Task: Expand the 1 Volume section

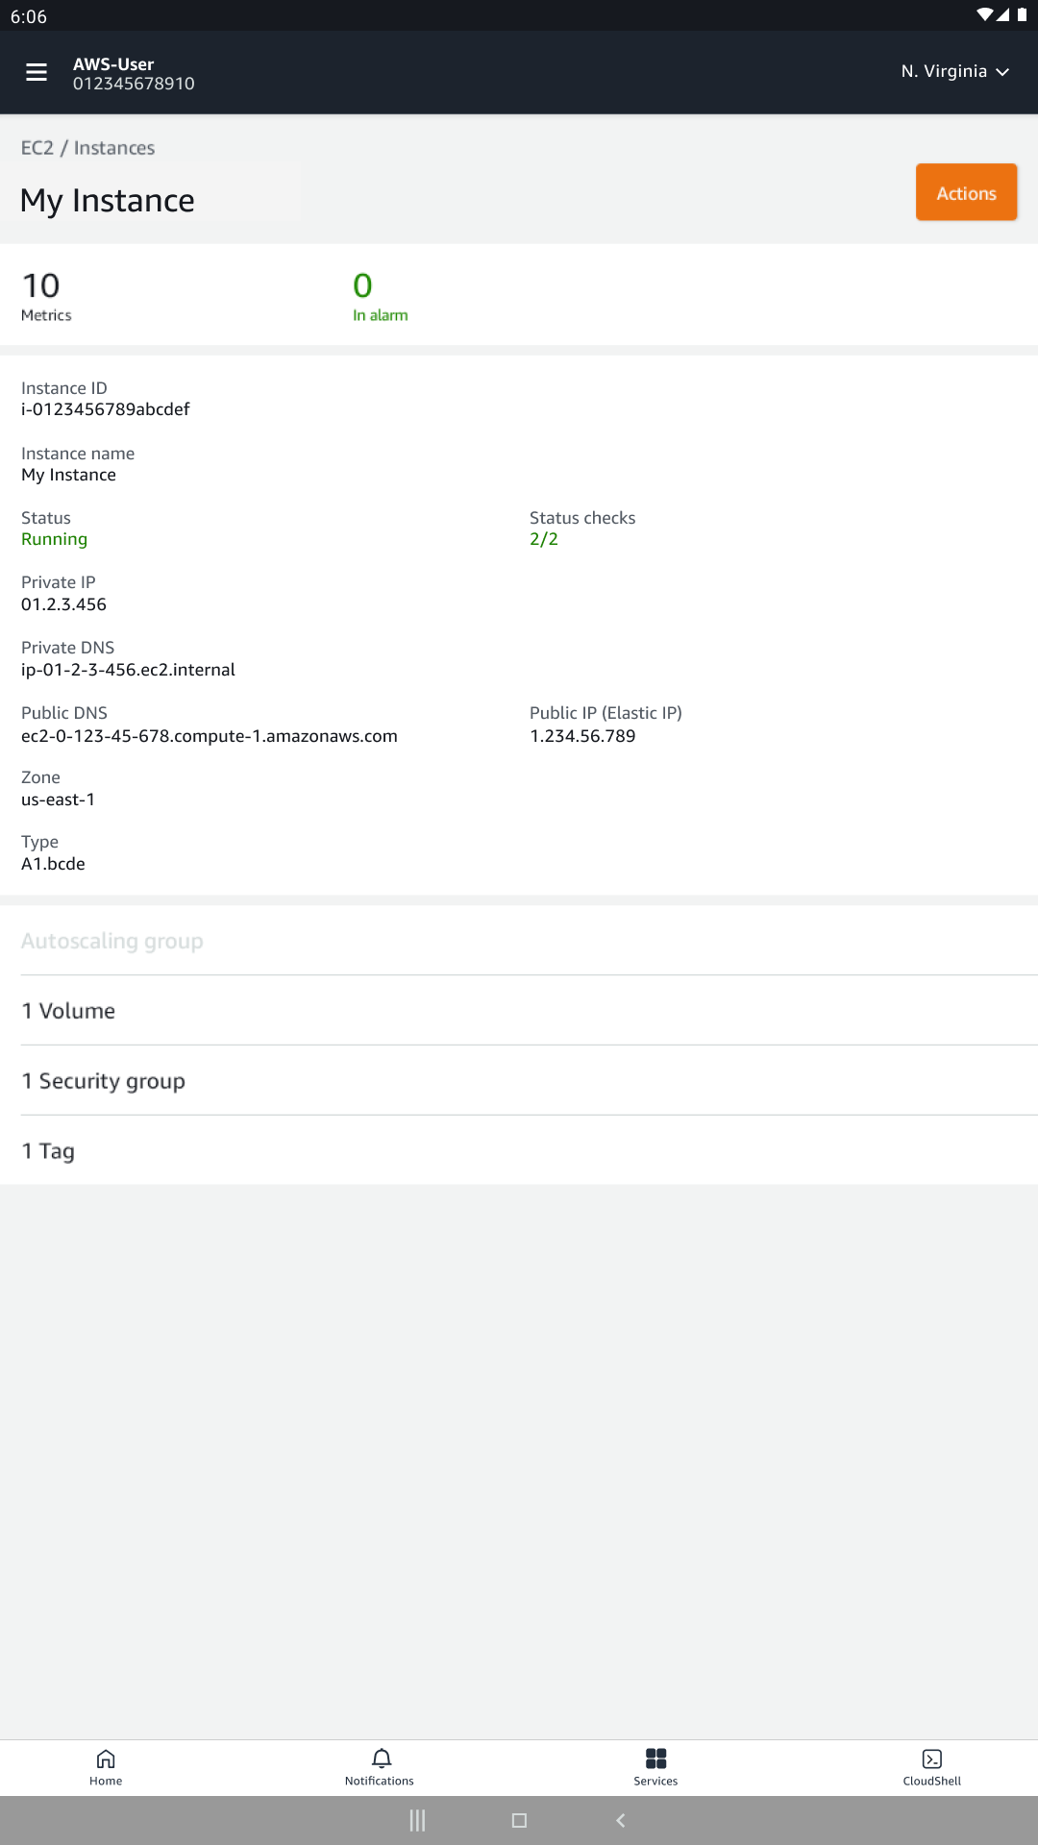Action: pos(68,1010)
